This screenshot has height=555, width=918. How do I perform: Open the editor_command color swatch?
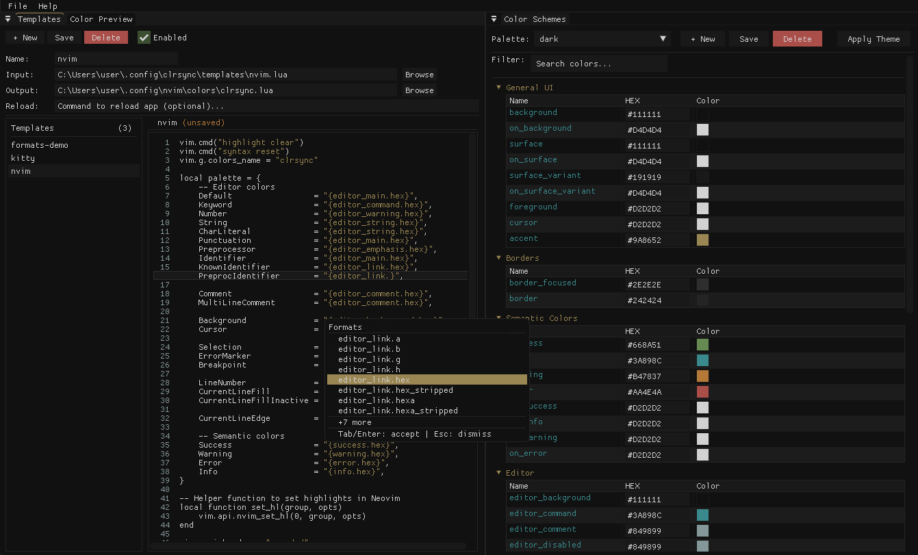point(702,515)
